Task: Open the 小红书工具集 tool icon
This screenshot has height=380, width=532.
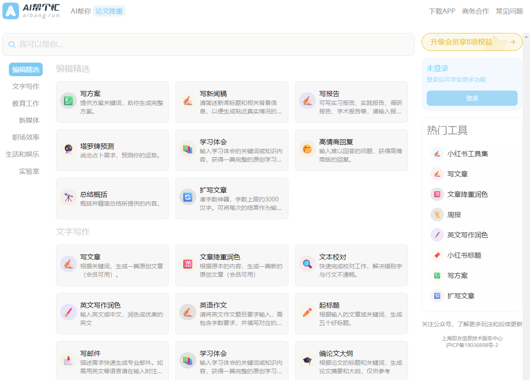Action: pyautogui.click(x=437, y=154)
